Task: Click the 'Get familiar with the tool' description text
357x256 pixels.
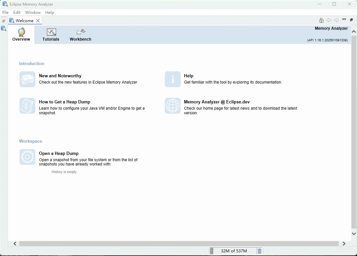Action: click(x=233, y=82)
